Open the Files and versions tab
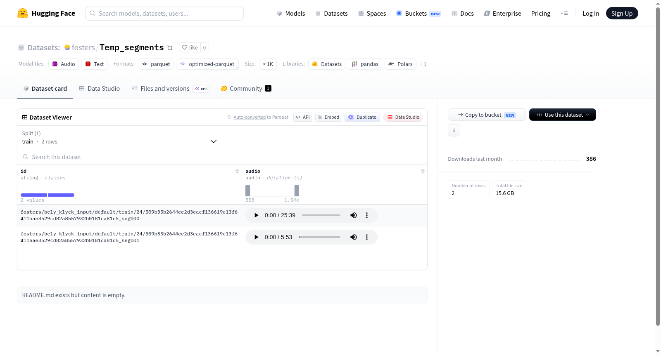 pyautogui.click(x=170, y=89)
